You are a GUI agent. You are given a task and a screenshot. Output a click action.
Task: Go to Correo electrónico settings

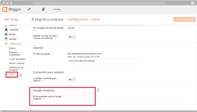[x=17, y=59]
